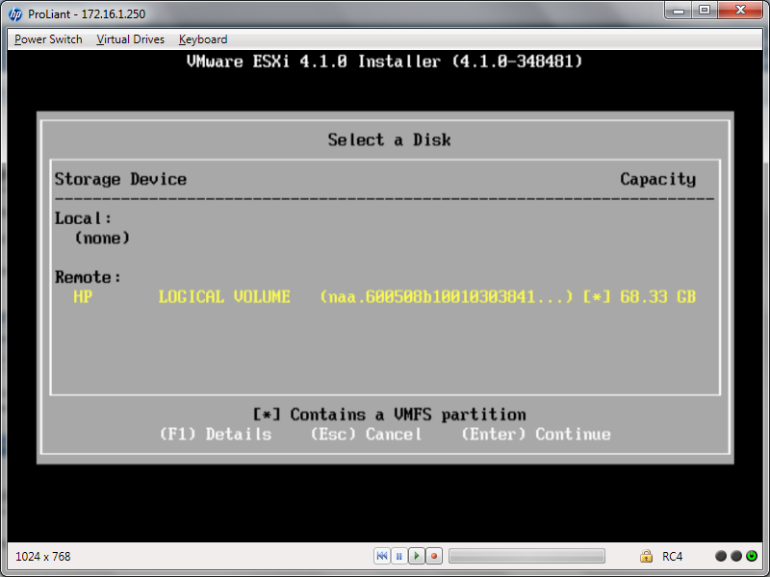Close the ProLiant window
This screenshot has width=770, height=577.
click(x=740, y=10)
